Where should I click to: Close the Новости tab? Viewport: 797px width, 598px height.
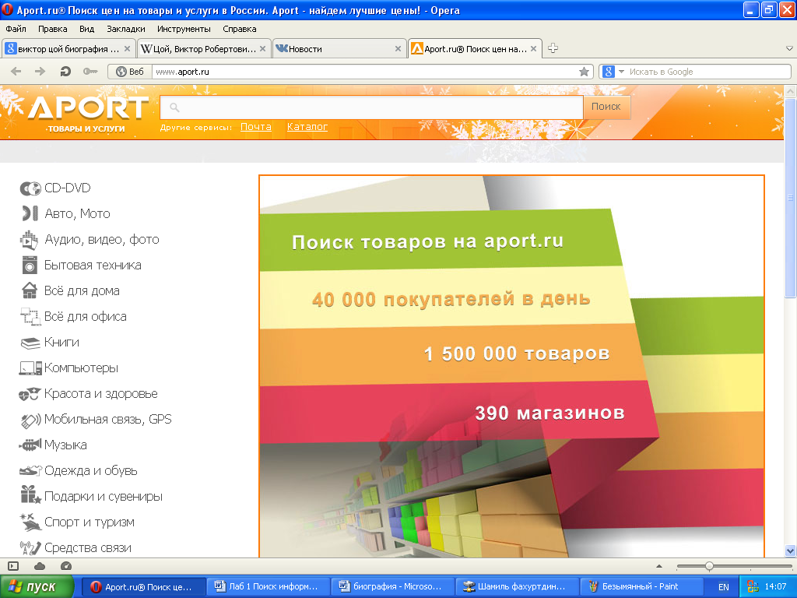tap(398, 49)
